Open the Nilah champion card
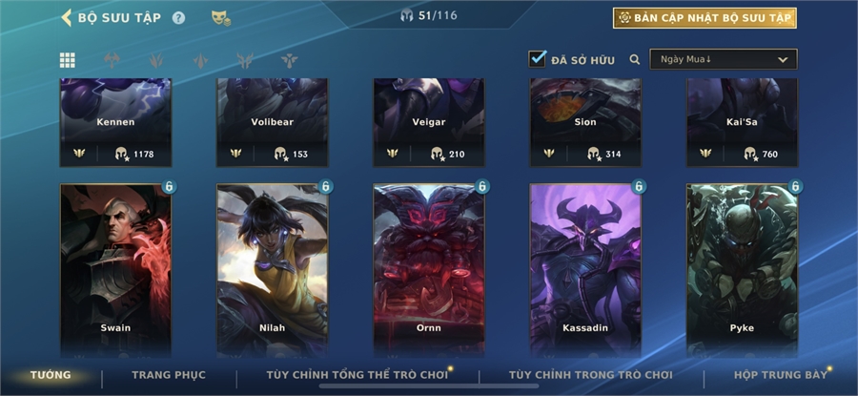The height and width of the screenshot is (396, 858). [x=272, y=271]
